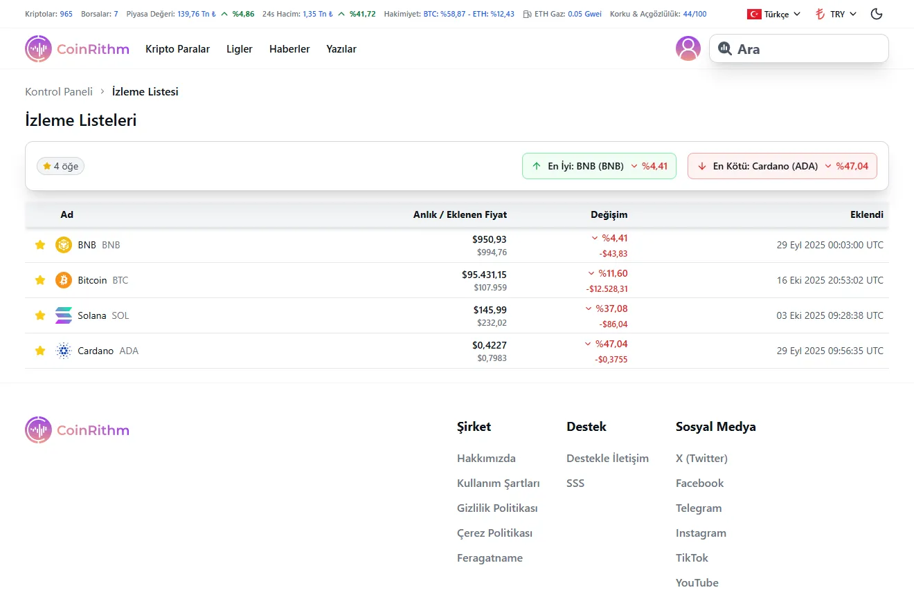Toggle the Solana favorite star
This screenshot has height=599, width=914.
point(40,315)
